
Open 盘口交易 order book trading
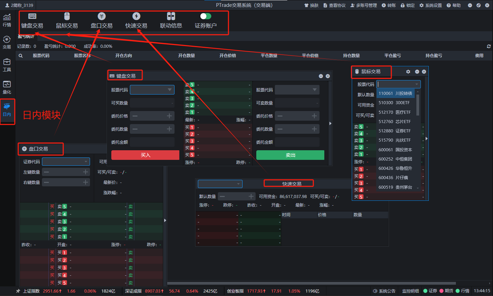click(101, 21)
